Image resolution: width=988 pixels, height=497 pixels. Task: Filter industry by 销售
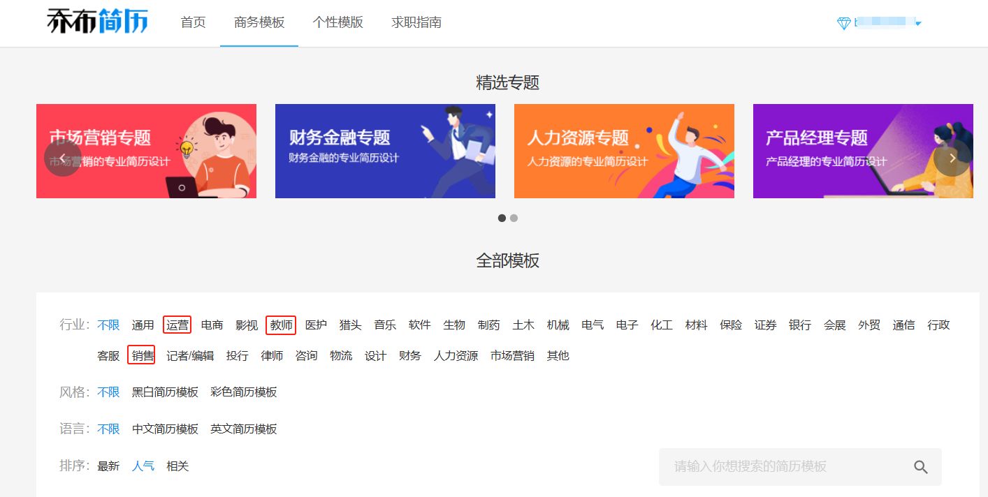tap(143, 355)
